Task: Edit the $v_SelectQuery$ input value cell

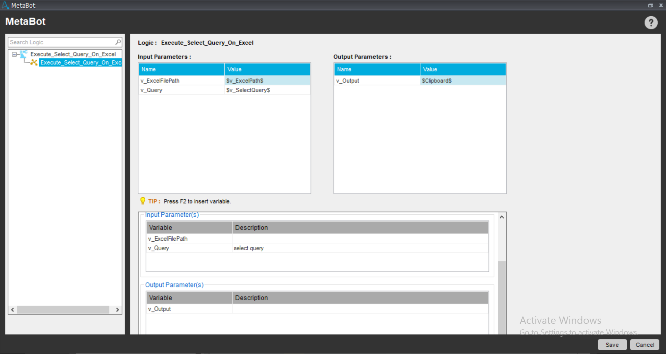Action: pos(267,90)
